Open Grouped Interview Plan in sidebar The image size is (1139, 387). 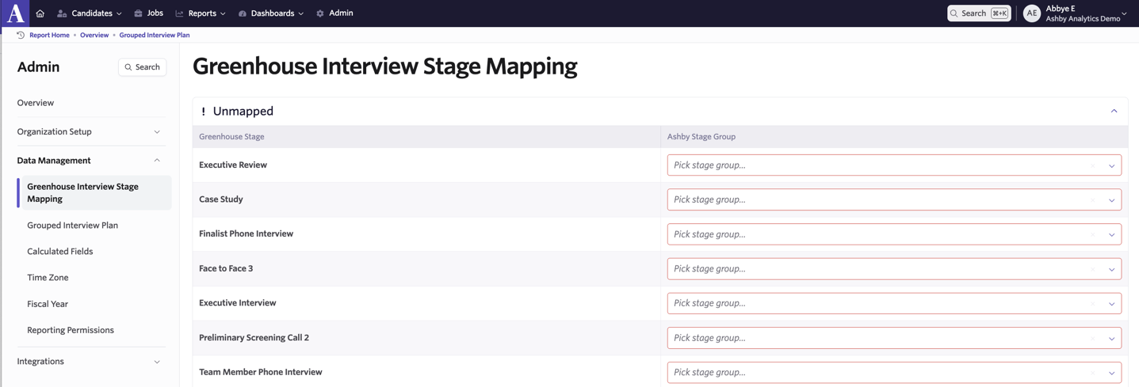(x=72, y=226)
